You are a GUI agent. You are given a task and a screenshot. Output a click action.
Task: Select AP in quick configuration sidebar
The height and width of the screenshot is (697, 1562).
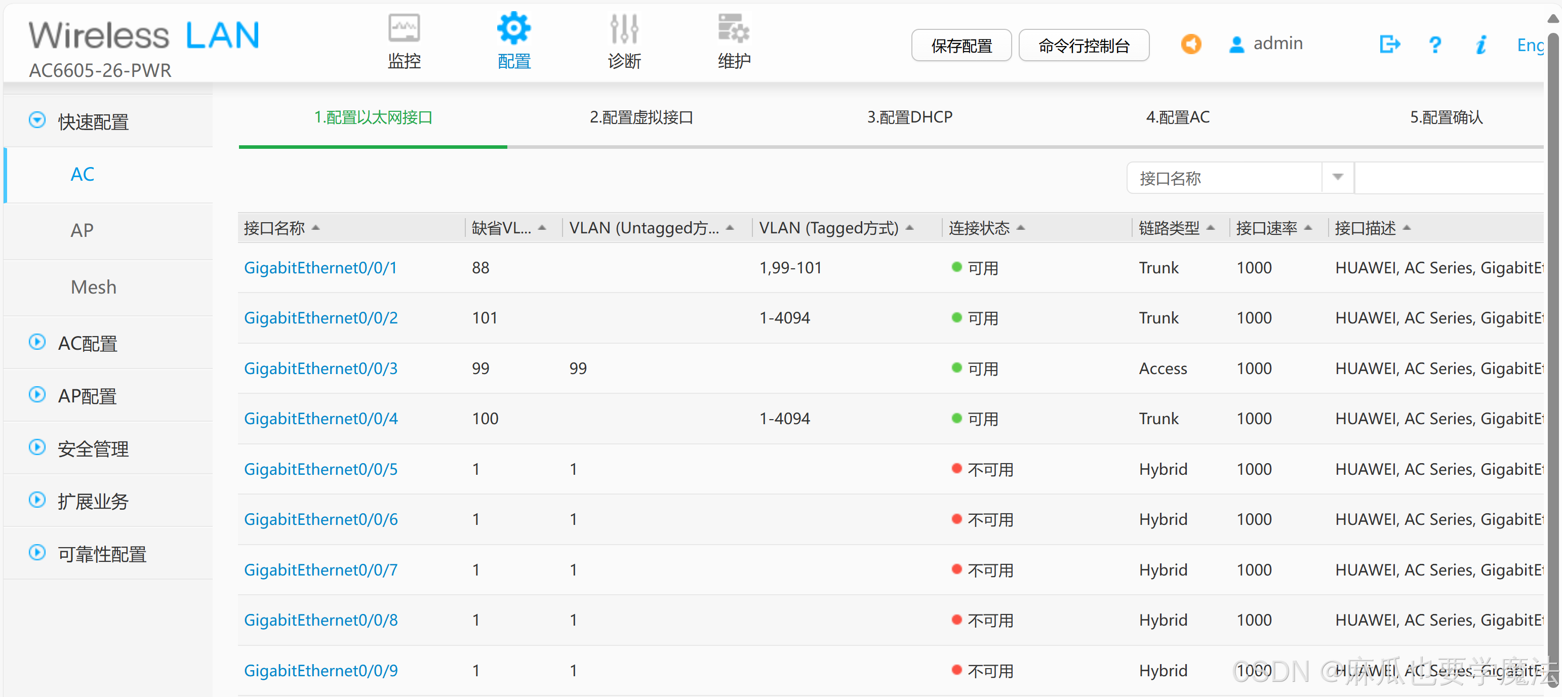[83, 230]
